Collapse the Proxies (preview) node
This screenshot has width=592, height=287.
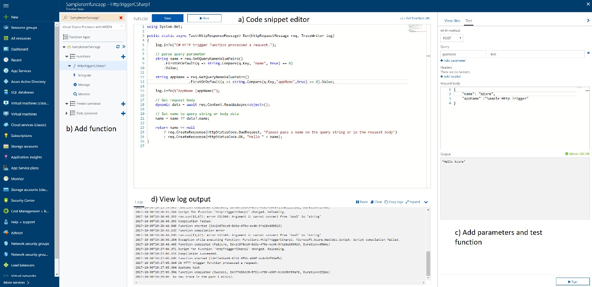pos(67,104)
